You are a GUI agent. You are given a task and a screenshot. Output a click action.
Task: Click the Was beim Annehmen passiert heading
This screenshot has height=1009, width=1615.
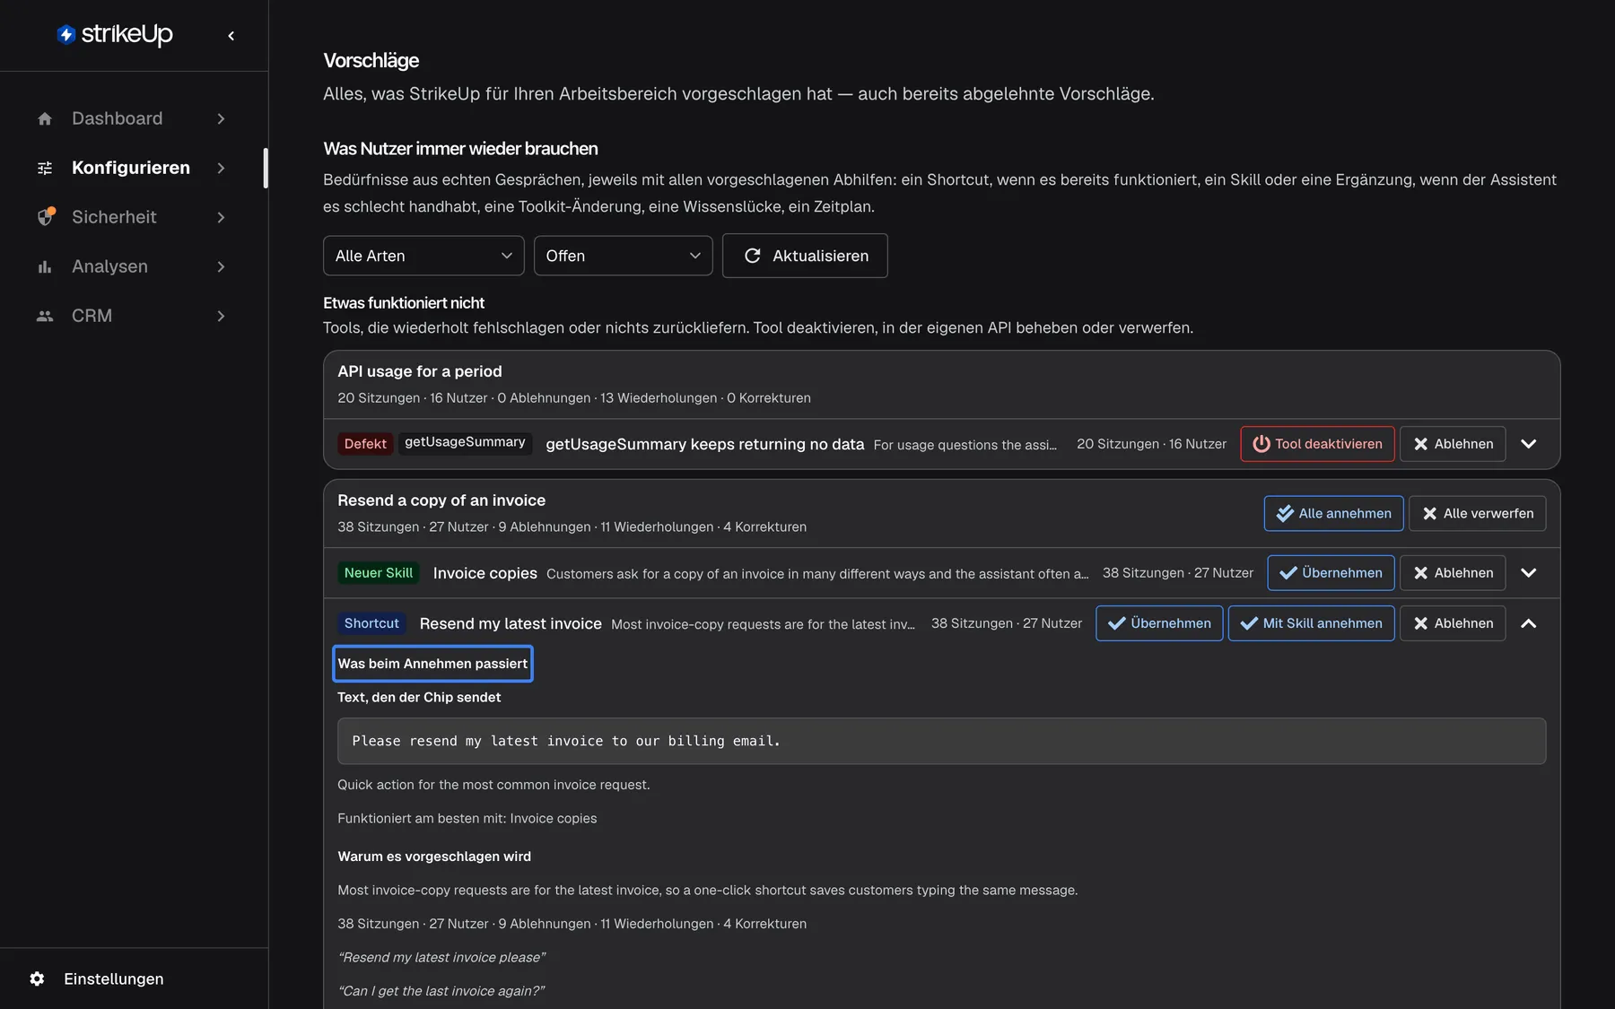tap(432, 664)
